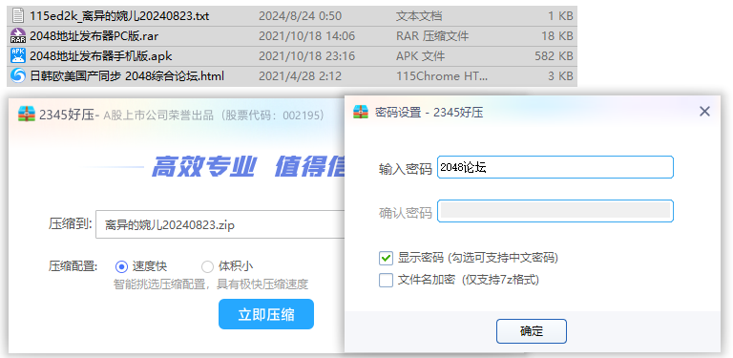
Task: Select the 2048综合论坛.html file row
Action: (x=292, y=75)
